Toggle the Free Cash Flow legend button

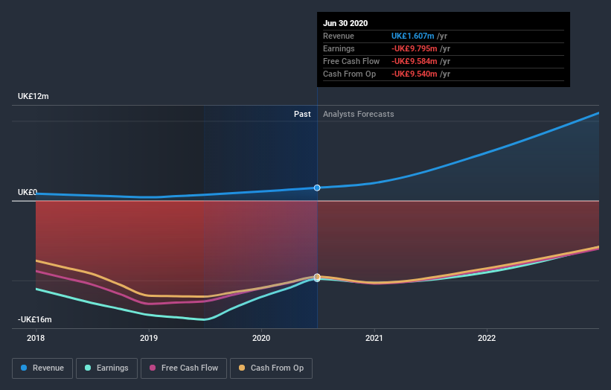(184, 368)
